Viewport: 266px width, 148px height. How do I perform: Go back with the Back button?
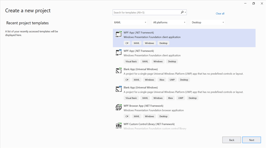tap(231, 140)
